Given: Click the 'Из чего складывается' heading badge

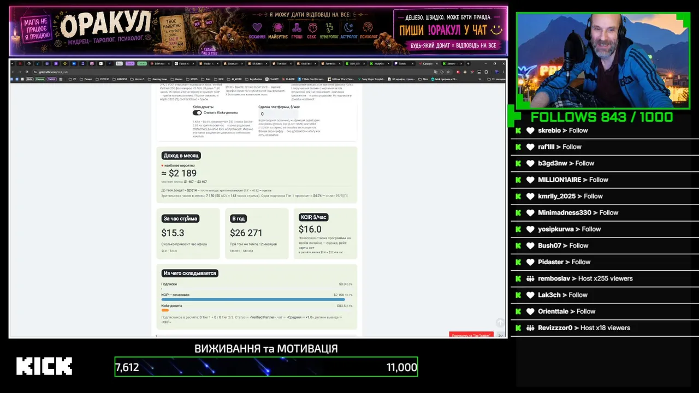Looking at the screenshot, I should (190, 273).
